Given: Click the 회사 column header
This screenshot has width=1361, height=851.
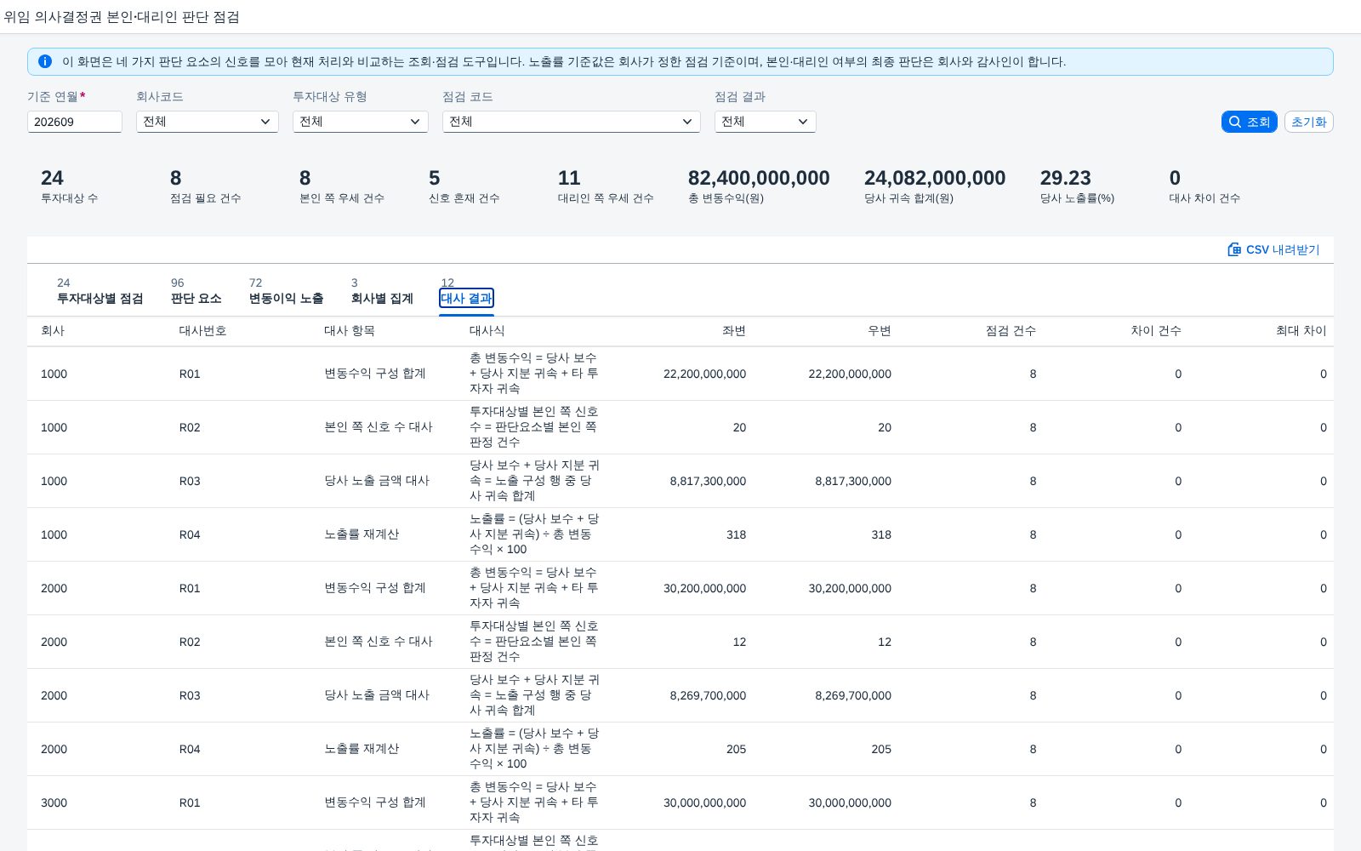Looking at the screenshot, I should pos(53,330).
